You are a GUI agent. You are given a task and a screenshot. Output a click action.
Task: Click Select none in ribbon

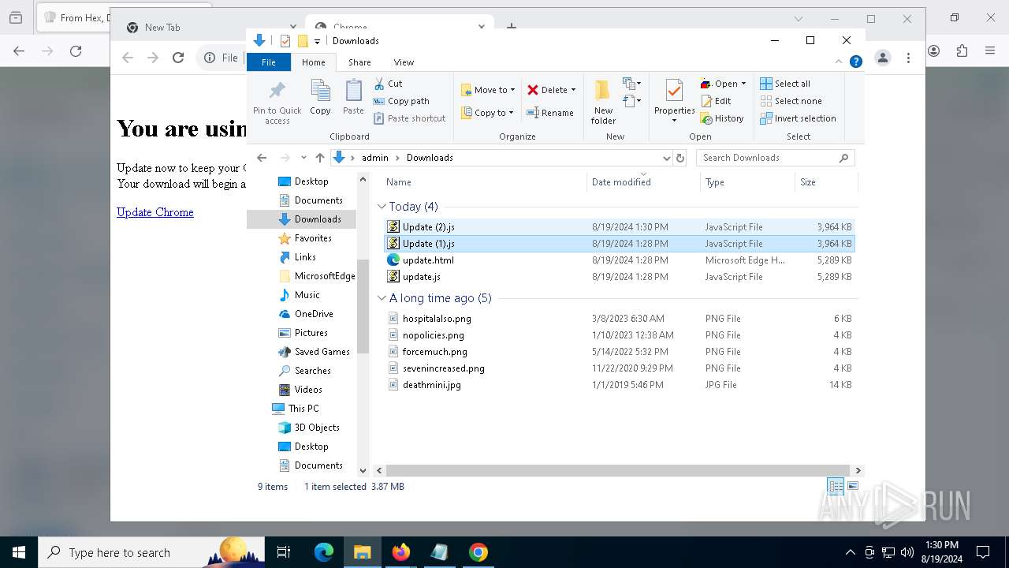click(791, 101)
